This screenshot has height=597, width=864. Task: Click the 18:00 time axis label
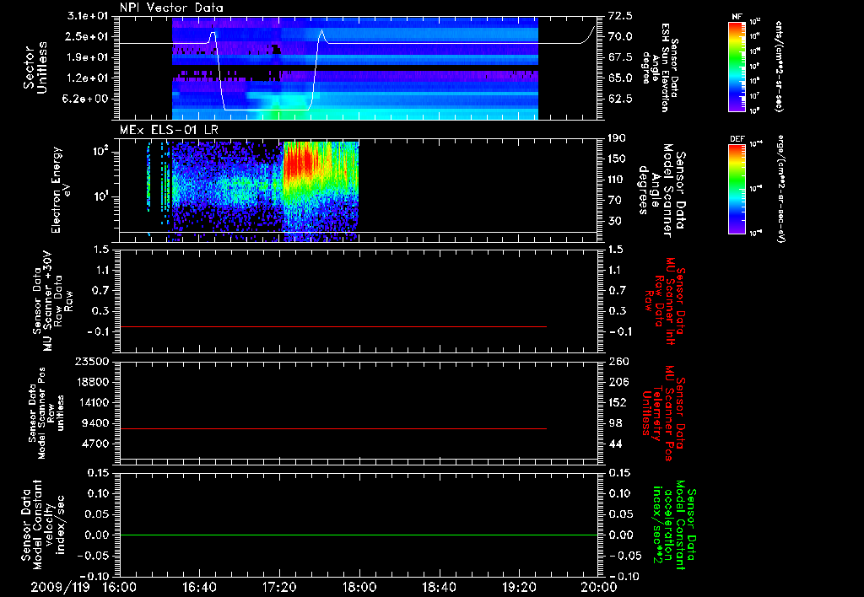click(359, 587)
